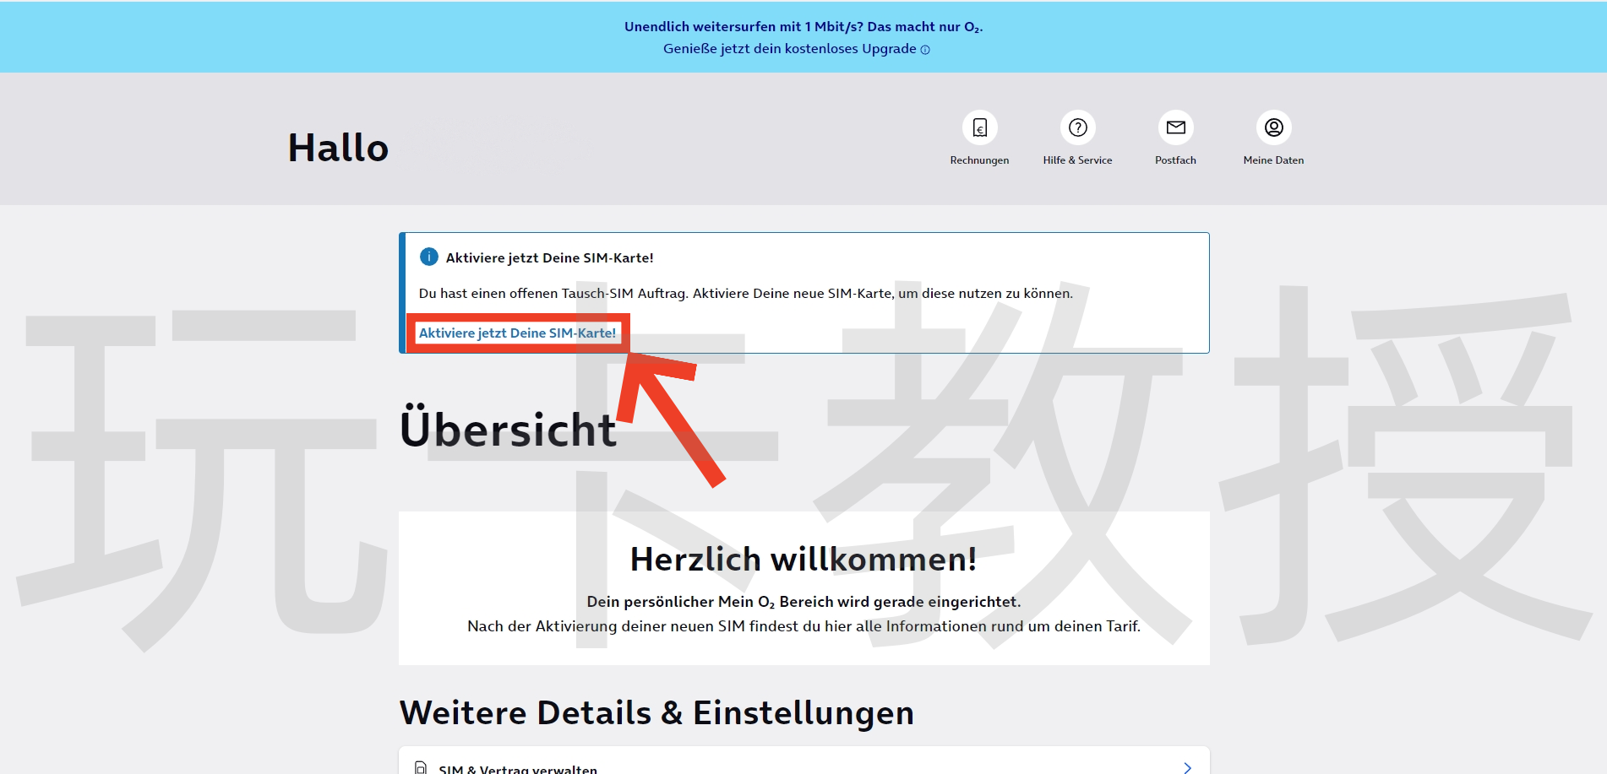The image size is (1607, 774).
Task: Follow the blue 'Aktiviere jetzt Deine SIM-Karte!' link
Action: click(517, 333)
